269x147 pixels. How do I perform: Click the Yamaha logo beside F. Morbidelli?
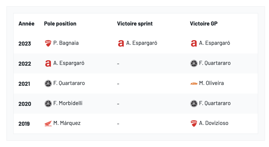(48, 103)
